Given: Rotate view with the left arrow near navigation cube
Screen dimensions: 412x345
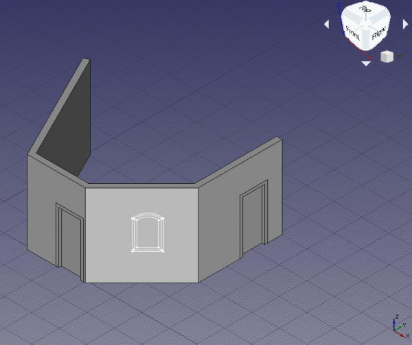Looking at the screenshot, I should [327, 25].
